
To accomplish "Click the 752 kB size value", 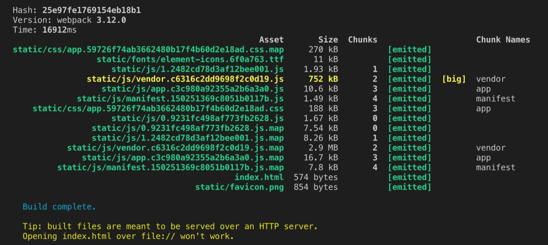I will point(323,79).
